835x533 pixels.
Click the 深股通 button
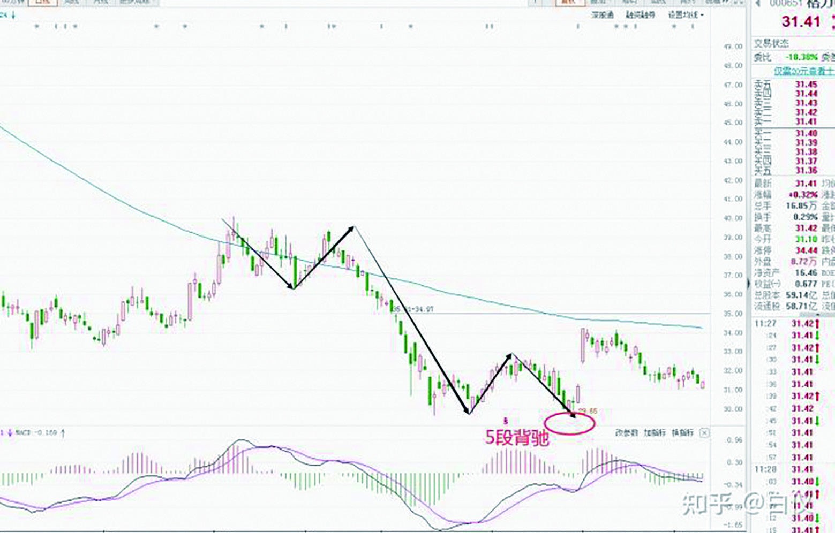[603, 15]
